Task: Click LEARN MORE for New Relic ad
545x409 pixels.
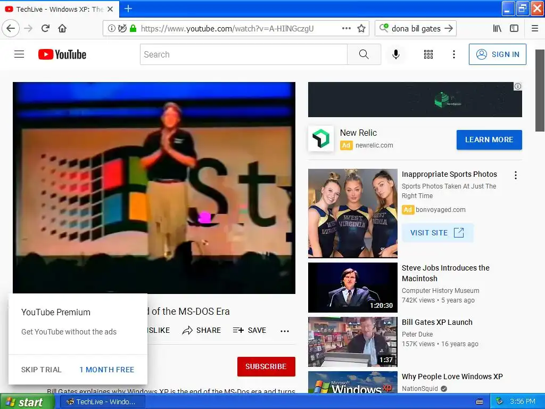Action: (489, 140)
